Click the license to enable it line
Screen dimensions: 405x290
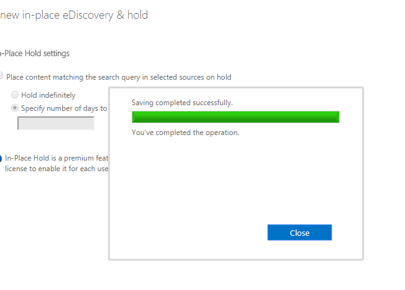pyautogui.click(x=57, y=169)
